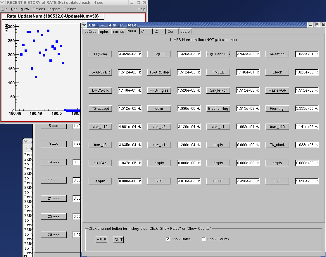Click the DVCS-clk channel button

point(100,90)
